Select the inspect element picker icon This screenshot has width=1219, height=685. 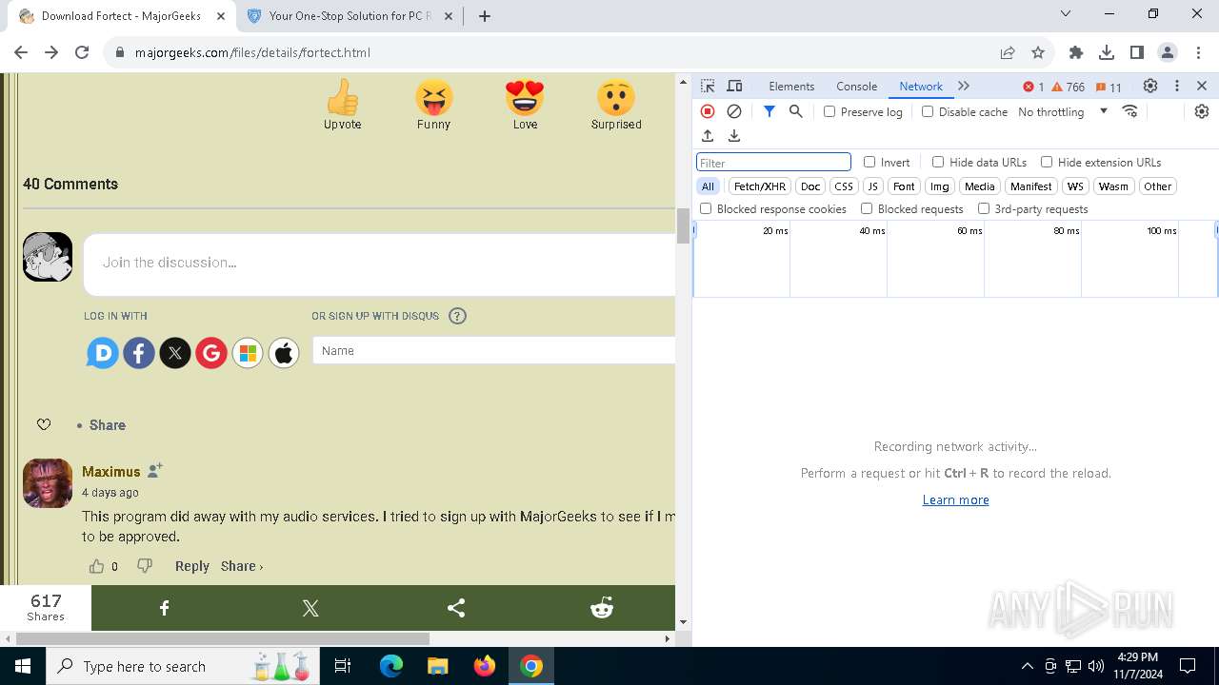708,87
